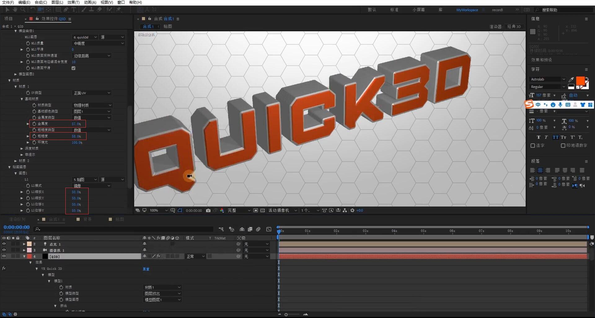The height and width of the screenshot is (318, 595).
Task: Select the Hand tool
Action: (x=15, y=10)
